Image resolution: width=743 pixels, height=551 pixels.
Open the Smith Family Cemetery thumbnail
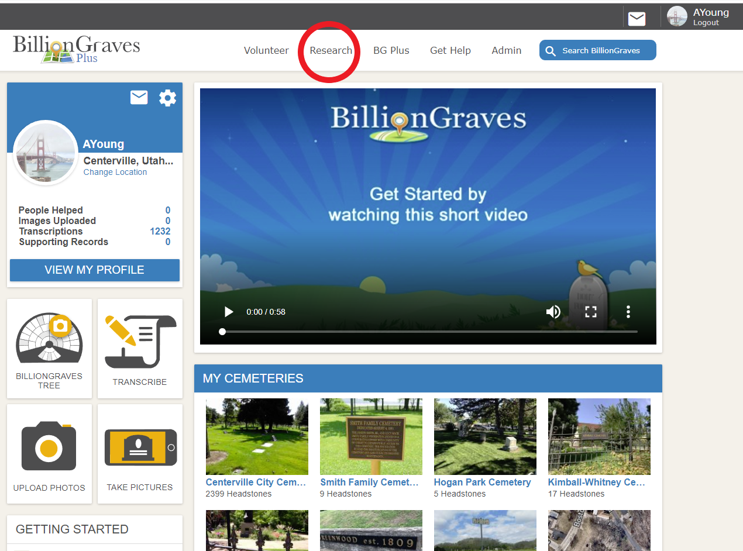coord(371,436)
